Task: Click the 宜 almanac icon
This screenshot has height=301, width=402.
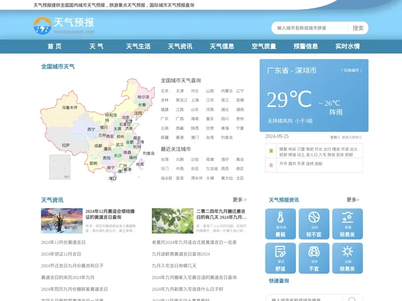Action: point(271,151)
